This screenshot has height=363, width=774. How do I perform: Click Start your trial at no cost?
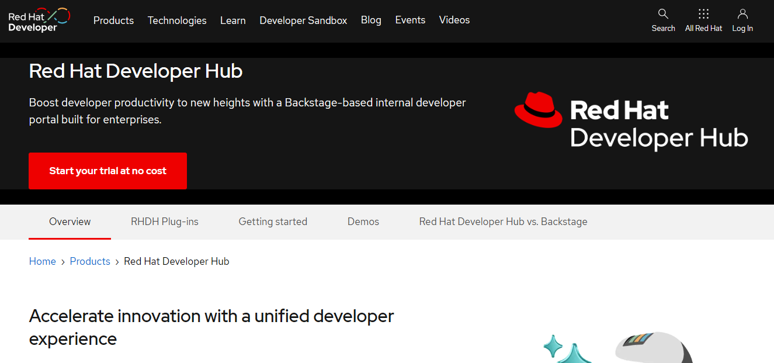tap(107, 171)
